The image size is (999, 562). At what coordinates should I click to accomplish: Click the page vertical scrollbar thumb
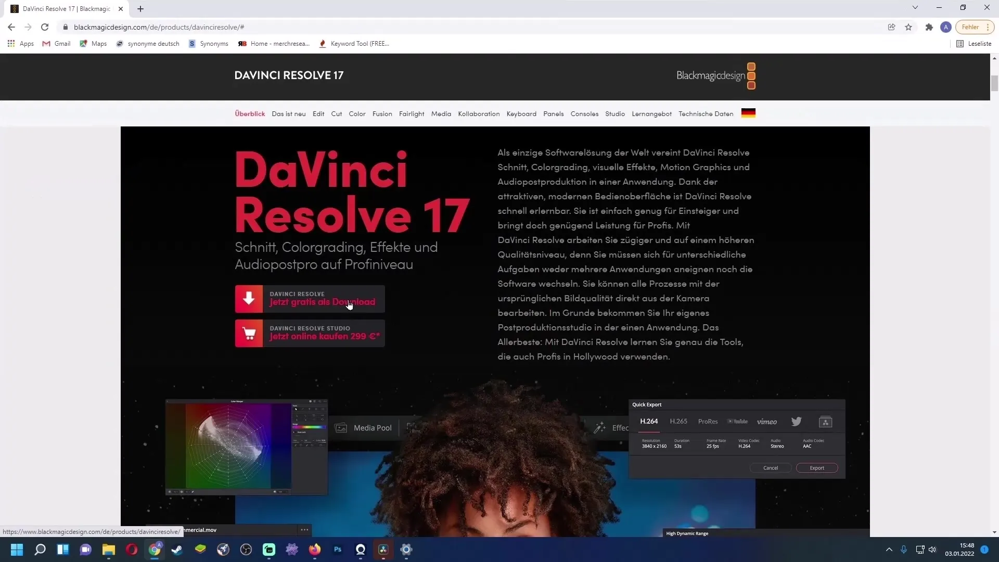(x=994, y=83)
